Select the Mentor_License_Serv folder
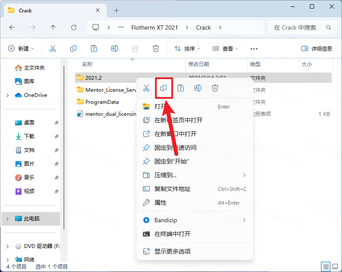Screen dimensions: 342x272 106,90
